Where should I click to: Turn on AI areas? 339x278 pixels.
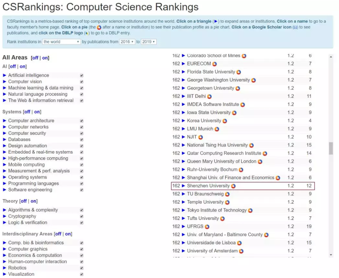coord(22,66)
